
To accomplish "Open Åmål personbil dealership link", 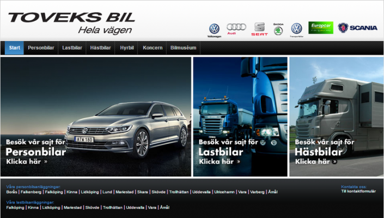I will (x=273, y=192).
